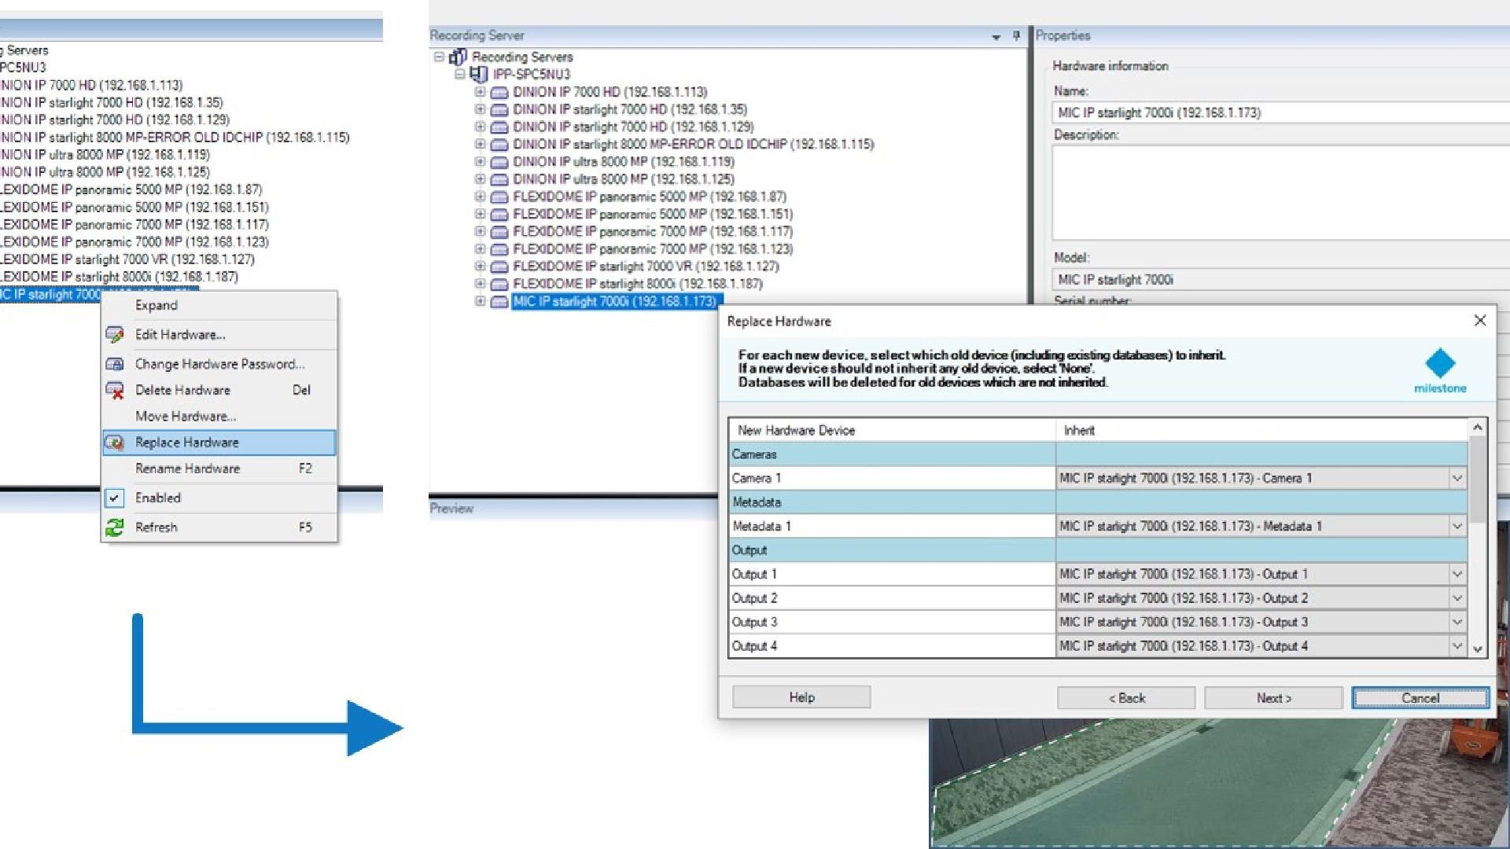1510x849 pixels.
Task: Select DINION IP ultra 8000 MP (192.168.1.119) row
Action: (x=624, y=162)
